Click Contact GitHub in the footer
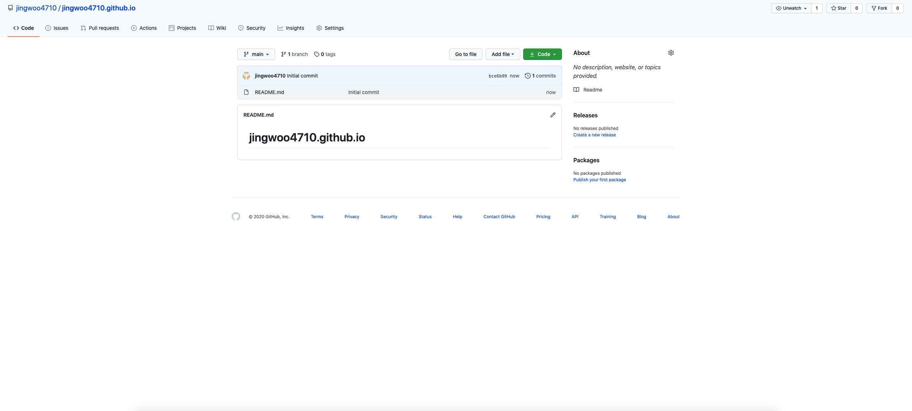The image size is (912, 411). pyautogui.click(x=499, y=217)
